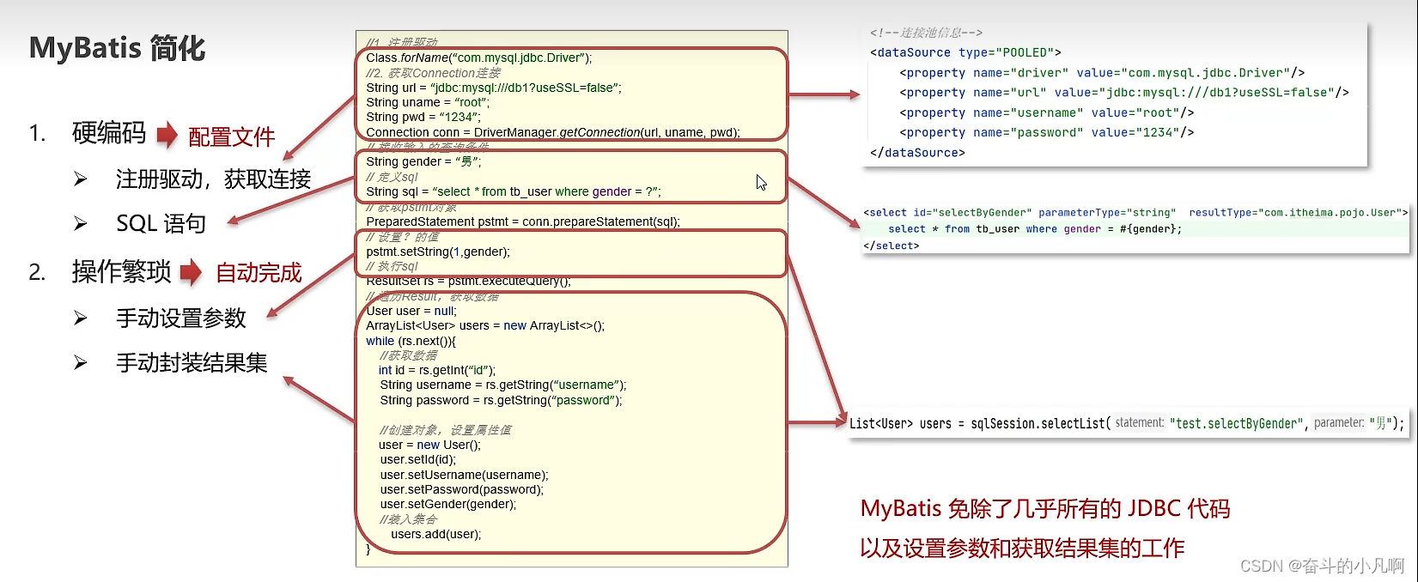Select the "while (rs.next()){" line

pos(411,341)
